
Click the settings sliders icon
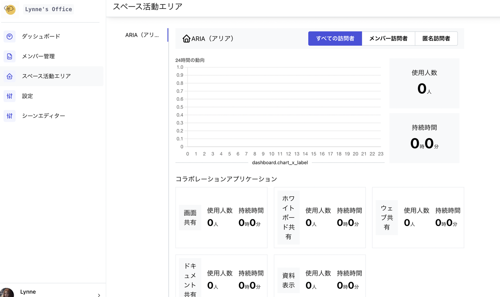(x=10, y=96)
